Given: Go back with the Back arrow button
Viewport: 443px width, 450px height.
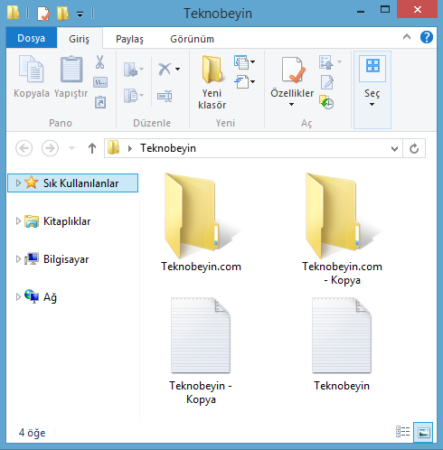Looking at the screenshot, I should pyautogui.click(x=24, y=148).
